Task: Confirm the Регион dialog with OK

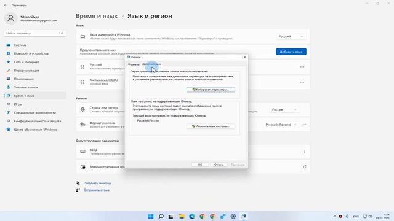Action: click(200, 165)
